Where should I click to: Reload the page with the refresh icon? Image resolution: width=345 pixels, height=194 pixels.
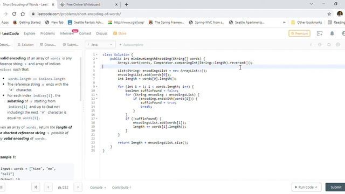14,14
